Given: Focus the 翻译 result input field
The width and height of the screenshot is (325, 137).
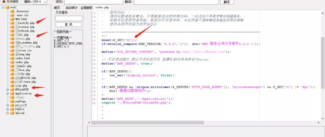Looking at the screenshot, I should tap(176, 2).
